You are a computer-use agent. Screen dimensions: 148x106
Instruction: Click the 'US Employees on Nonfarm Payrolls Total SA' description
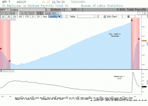(35, 6)
